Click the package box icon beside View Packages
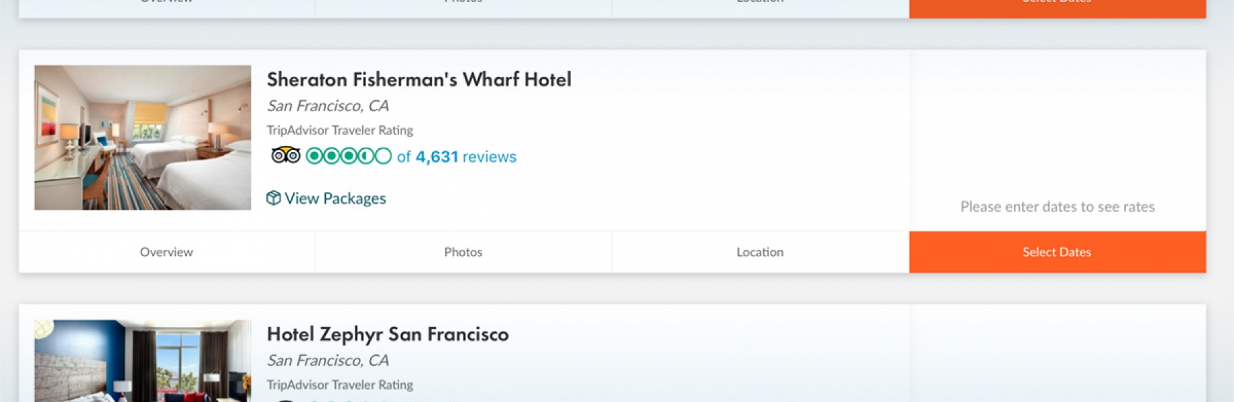Image resolution: width=1234 pixels, height=402 pixels. click(x=273, y=198)
